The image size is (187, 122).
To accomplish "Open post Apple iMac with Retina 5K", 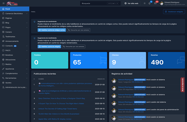I will click(55, 119).
